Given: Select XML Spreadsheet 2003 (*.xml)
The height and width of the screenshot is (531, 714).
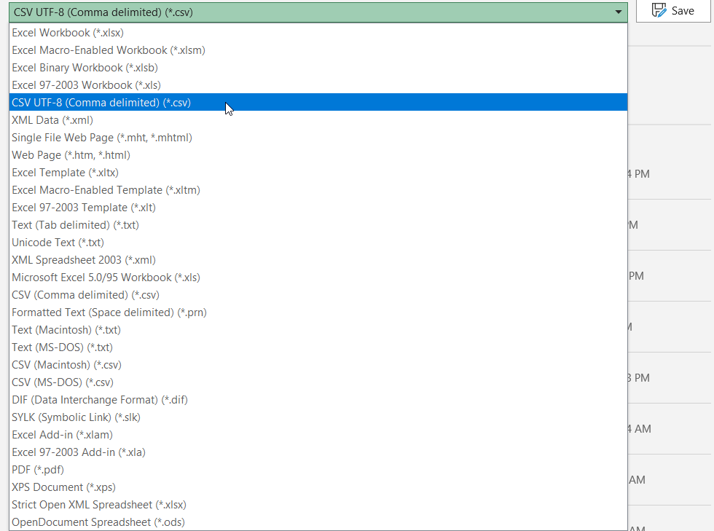Looking at the screenshot, I should 318,260.
